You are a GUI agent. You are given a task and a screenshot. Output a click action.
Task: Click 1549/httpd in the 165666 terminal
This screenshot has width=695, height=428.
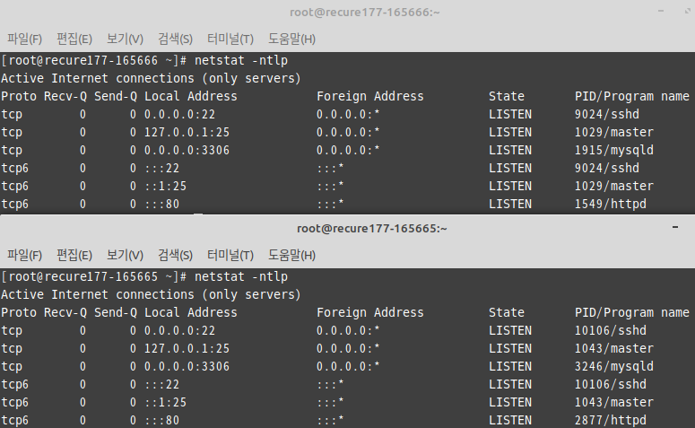(x=611, y=204)
